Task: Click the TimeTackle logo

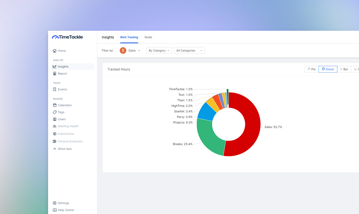Action: 67,37
